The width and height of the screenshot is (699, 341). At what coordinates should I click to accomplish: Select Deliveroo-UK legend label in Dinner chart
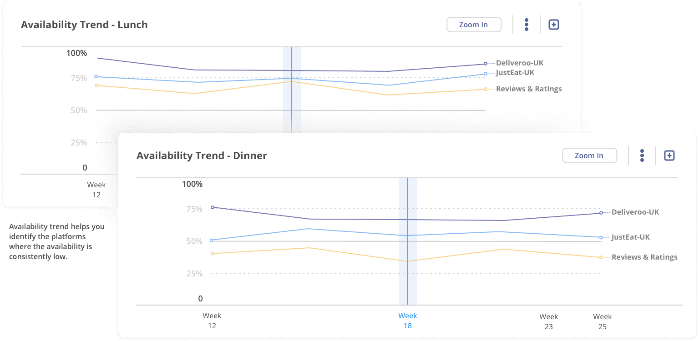click(635, 212)
